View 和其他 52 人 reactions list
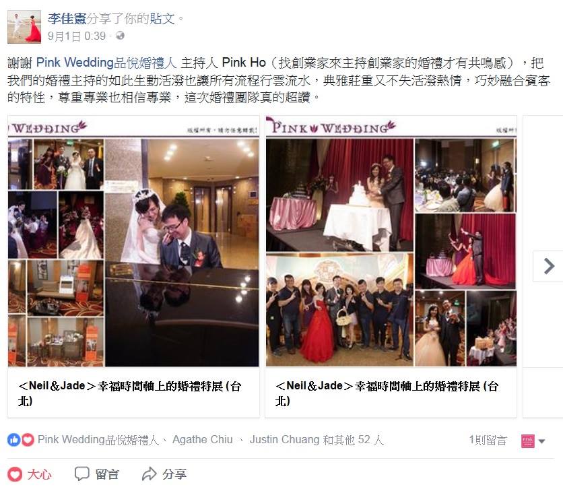 click(x=353, y=440)
